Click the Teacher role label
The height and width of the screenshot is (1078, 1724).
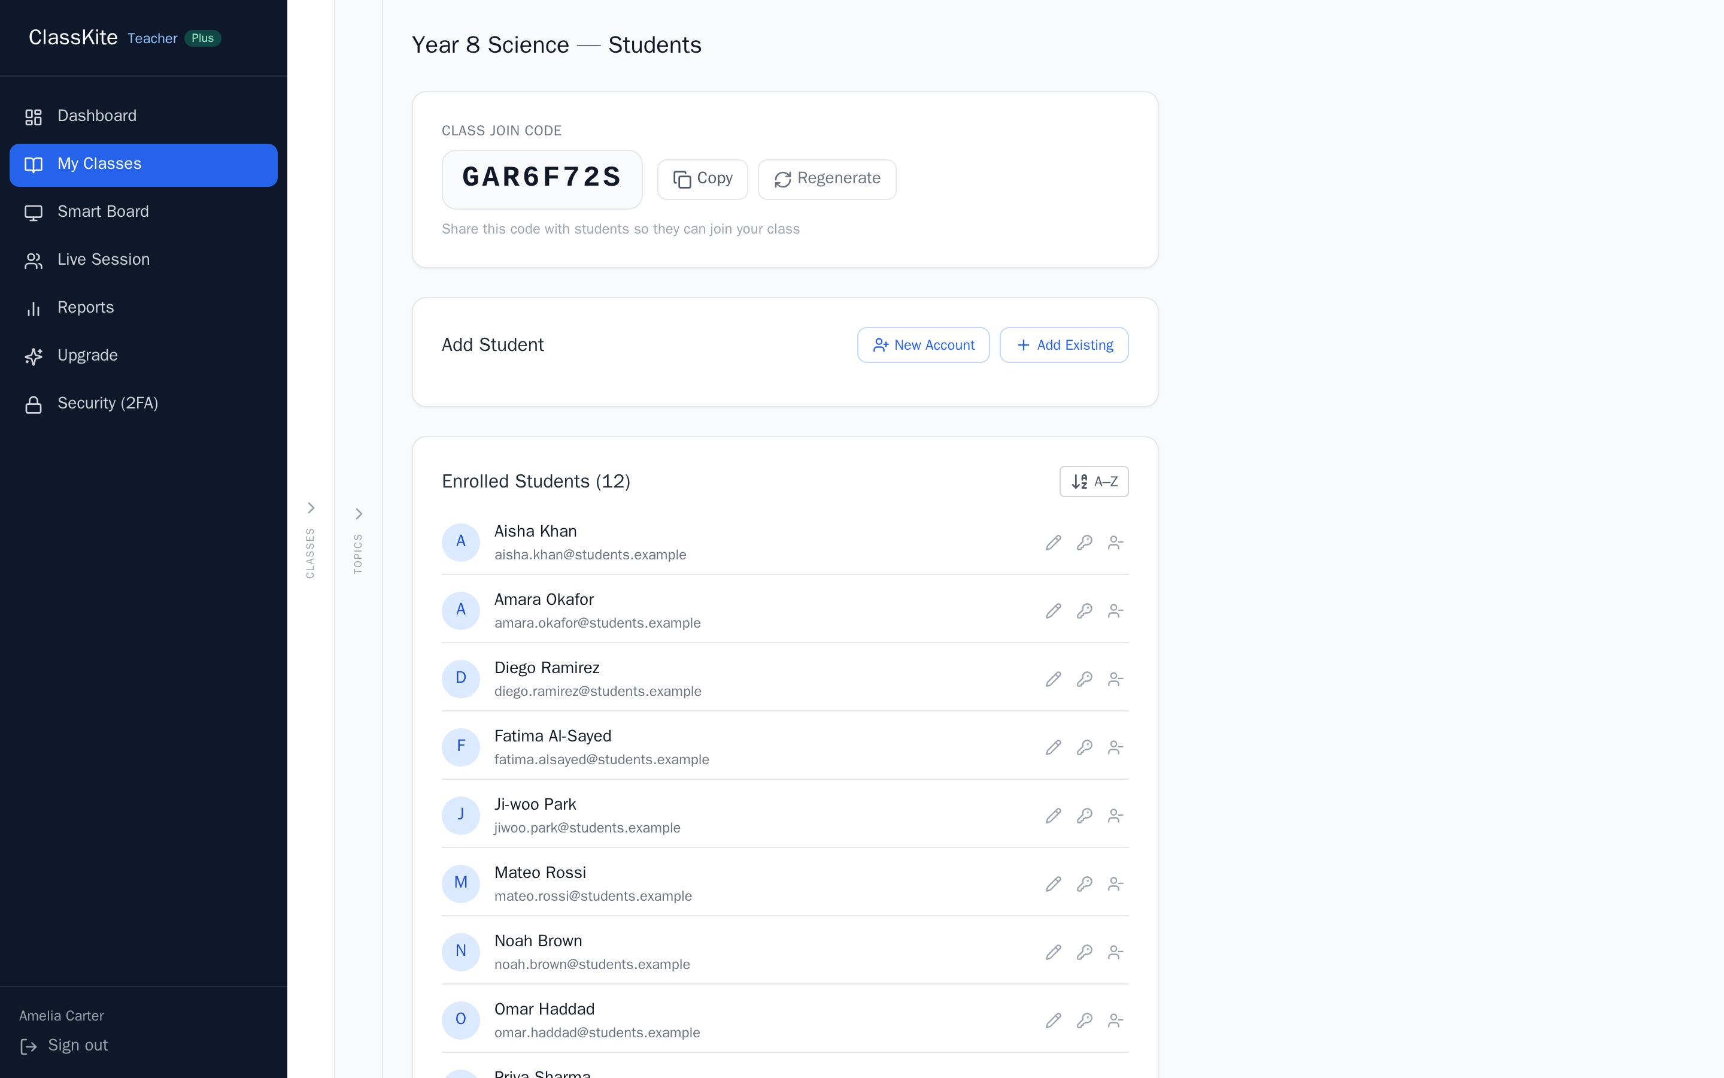pyautogui.click(x=151, y=38)
